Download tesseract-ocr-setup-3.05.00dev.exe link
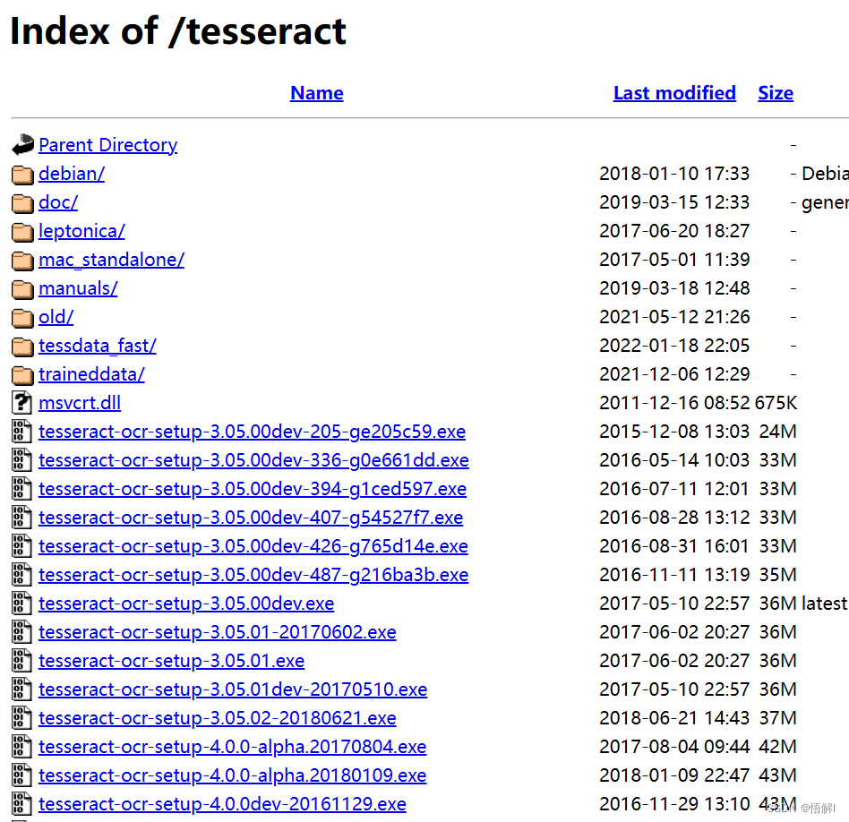 coord(186,604)
